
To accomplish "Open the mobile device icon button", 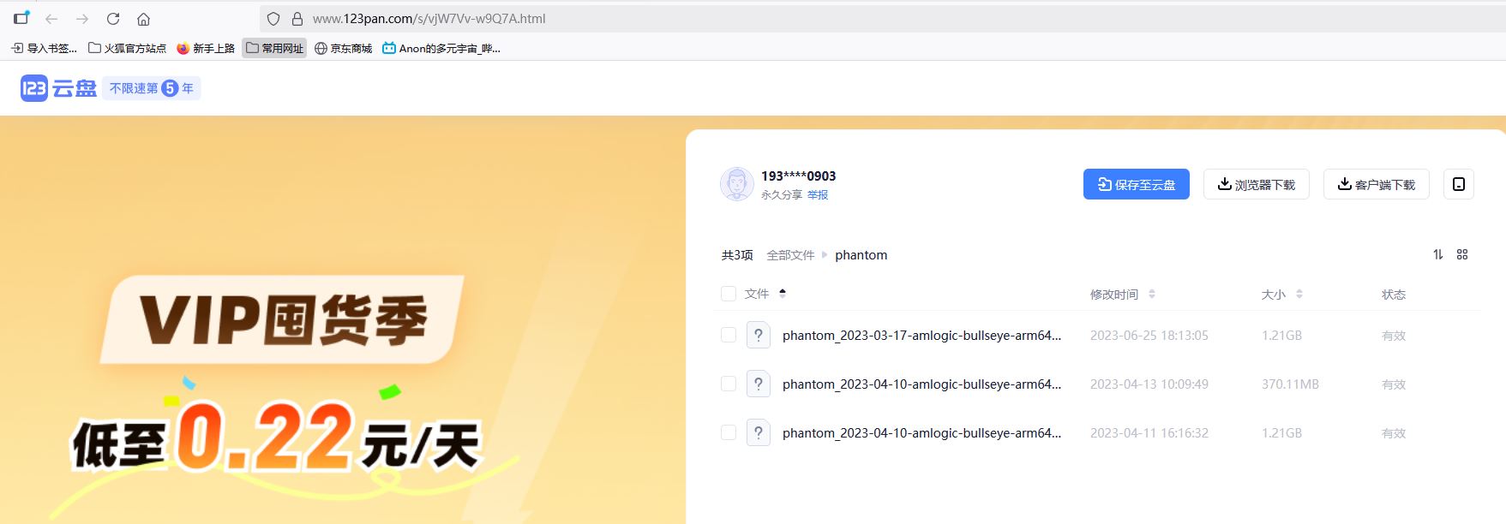I will [x=1459, y=184].
